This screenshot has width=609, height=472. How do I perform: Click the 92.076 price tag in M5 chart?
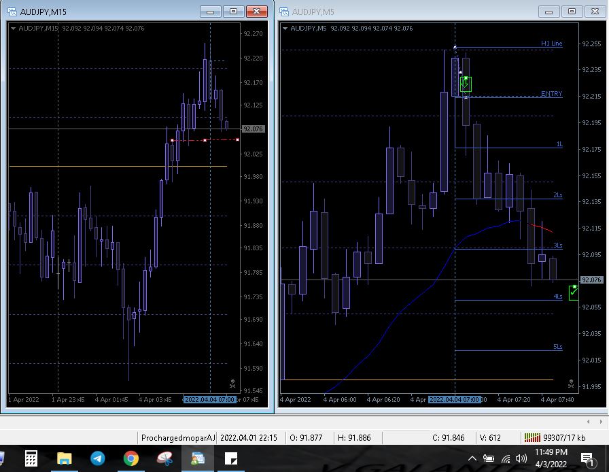point(591,280)
